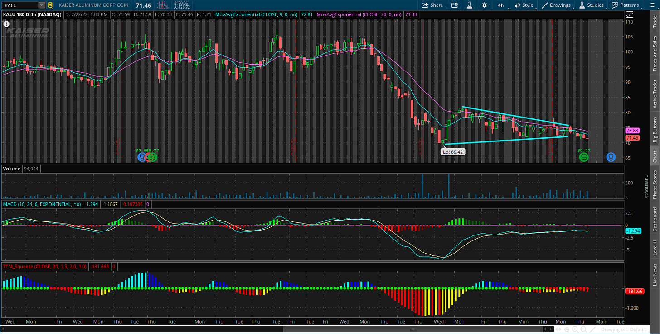Switch to Times And Sales side tab

[655, 54]
